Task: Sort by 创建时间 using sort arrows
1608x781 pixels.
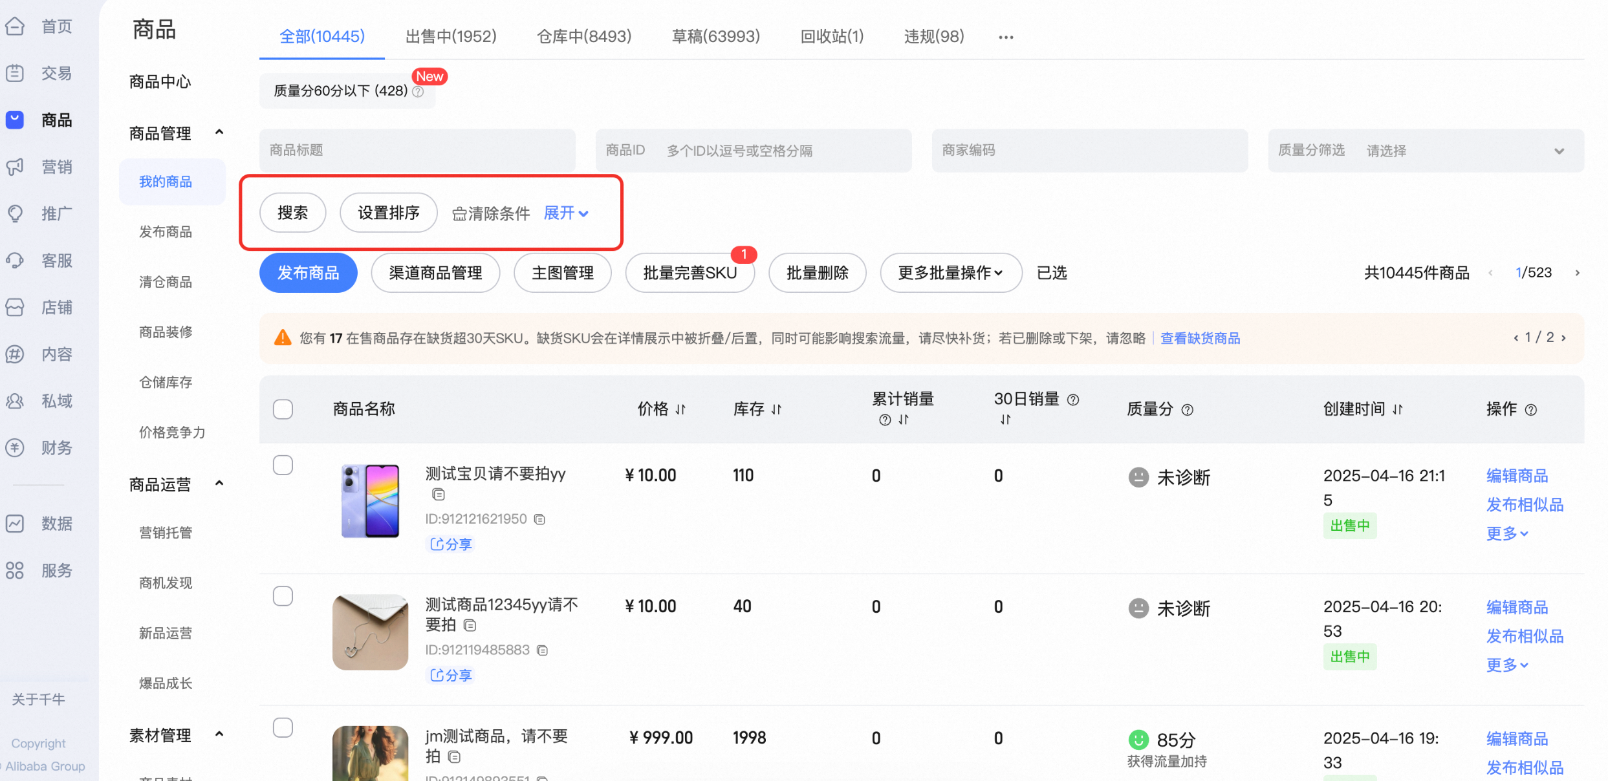Action: pyautogui.click(x=1397, y=409)
